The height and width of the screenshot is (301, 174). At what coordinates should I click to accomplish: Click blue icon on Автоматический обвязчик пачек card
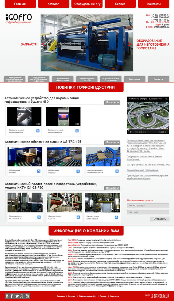point(117,171)
